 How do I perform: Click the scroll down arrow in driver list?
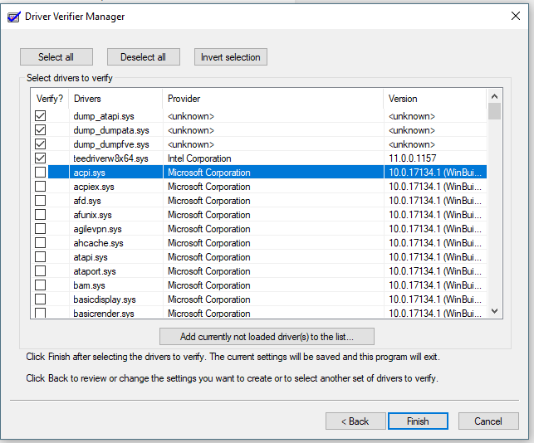(494, 311)
